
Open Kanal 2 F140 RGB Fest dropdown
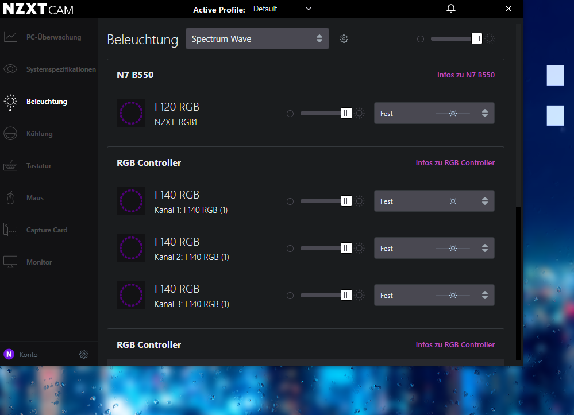point(434,249)
